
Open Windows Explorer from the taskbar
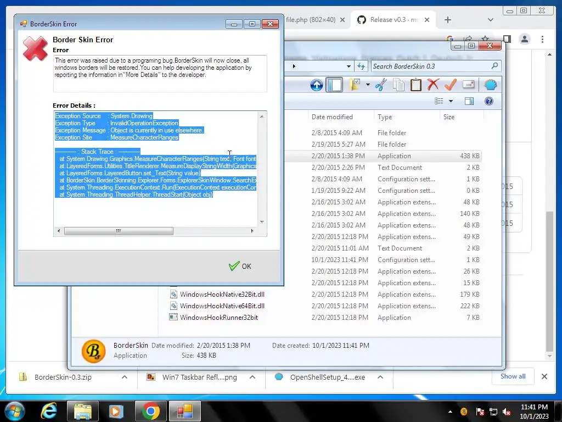pyautogui.click(x=83, y=411)
